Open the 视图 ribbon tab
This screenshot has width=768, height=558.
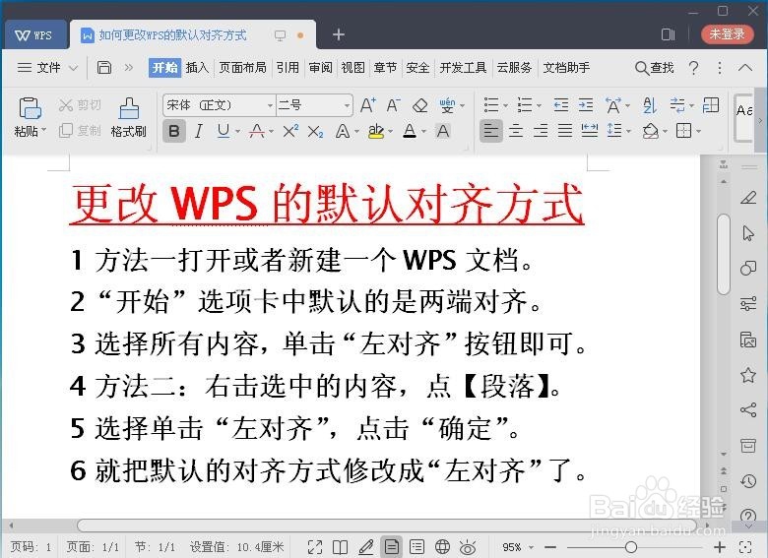pos(352,68)
